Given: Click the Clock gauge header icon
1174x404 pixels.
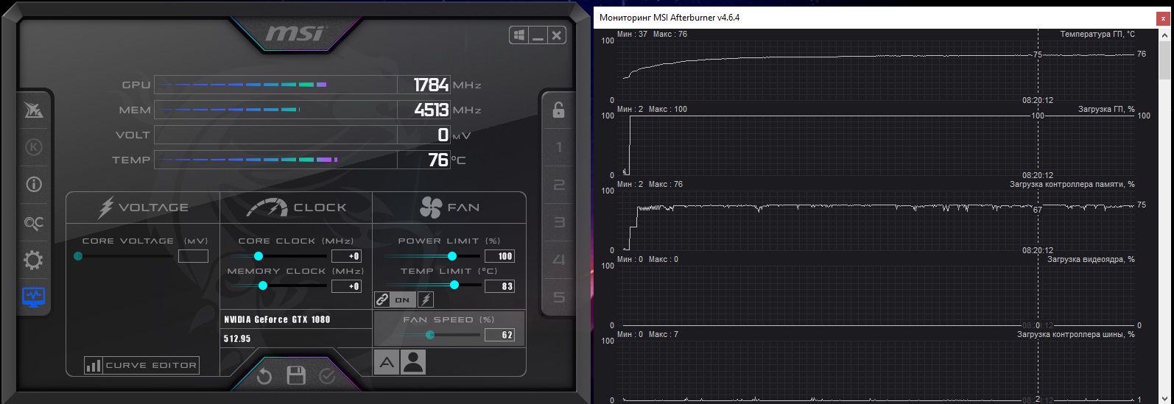Looking at the screenshot, I should coord(267,208).
